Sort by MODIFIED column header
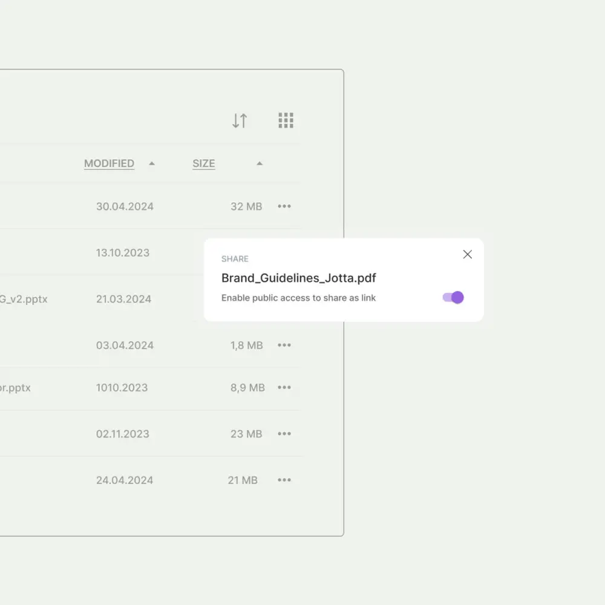The width and height of the screenshot is (605, 605). click(x=109, y=163)
